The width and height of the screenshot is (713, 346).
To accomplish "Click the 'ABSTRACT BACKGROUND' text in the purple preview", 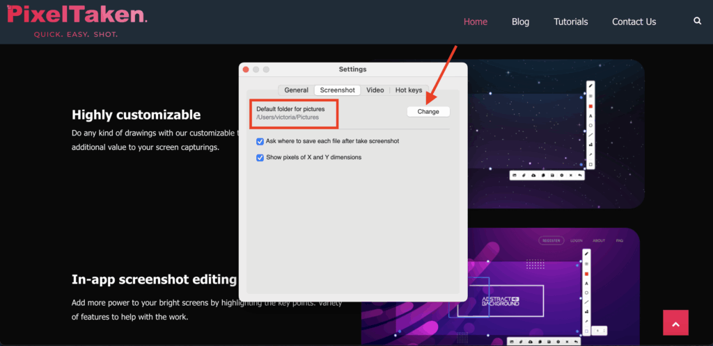I will 501,301.
